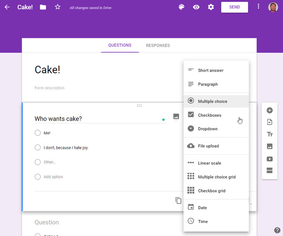Viewport: 283px width, 236px height.
Task: Select the 'Me!' radio option
Action: pyautogui.click(x=37, y=133)
